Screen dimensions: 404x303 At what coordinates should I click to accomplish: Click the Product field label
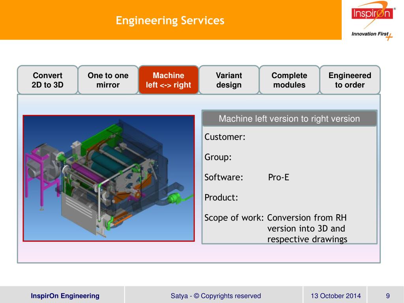(221, 198)
